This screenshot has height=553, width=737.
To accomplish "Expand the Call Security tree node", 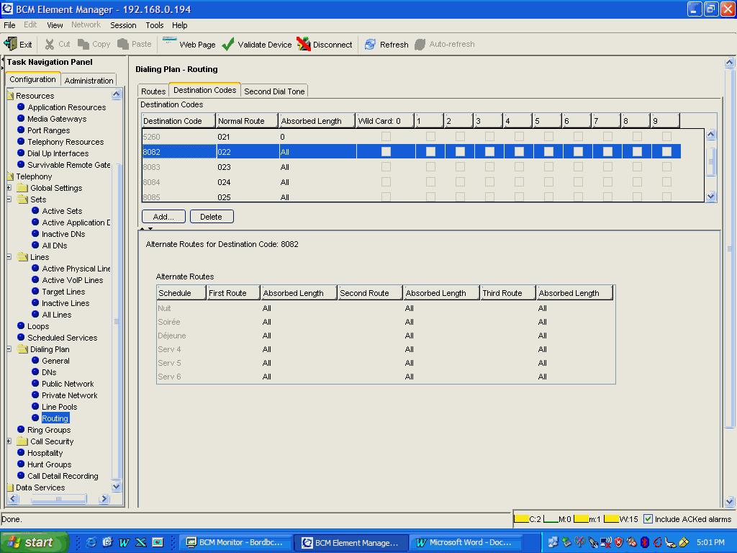I will [x=9, y=441].
